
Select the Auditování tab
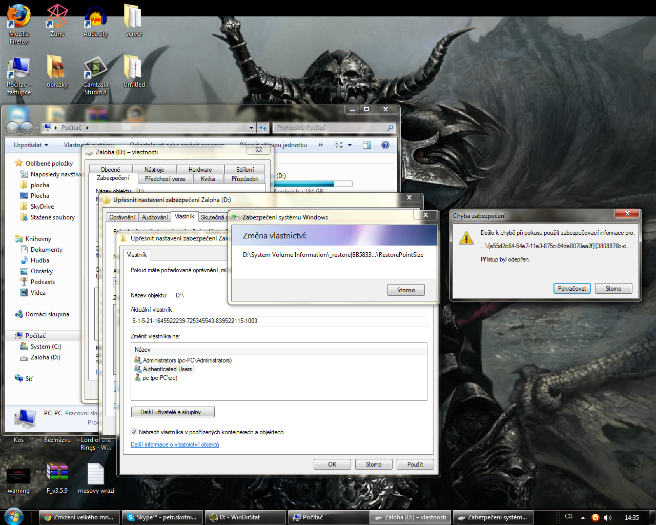[x=155, y=217]
